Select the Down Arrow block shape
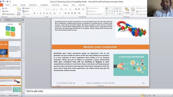Image resolution: width=173 pixels, height=97 pixels. click(x=117, y=11)
